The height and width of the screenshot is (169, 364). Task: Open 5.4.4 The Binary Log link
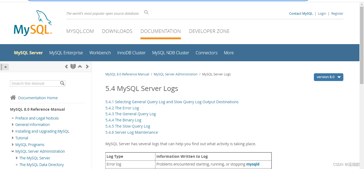pos(123,120)
